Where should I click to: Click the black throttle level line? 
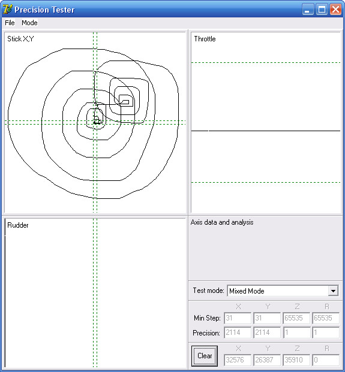266,131
